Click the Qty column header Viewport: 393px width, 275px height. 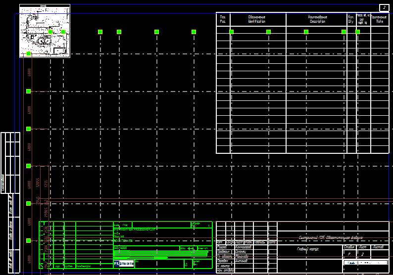[x=351, y=19]
